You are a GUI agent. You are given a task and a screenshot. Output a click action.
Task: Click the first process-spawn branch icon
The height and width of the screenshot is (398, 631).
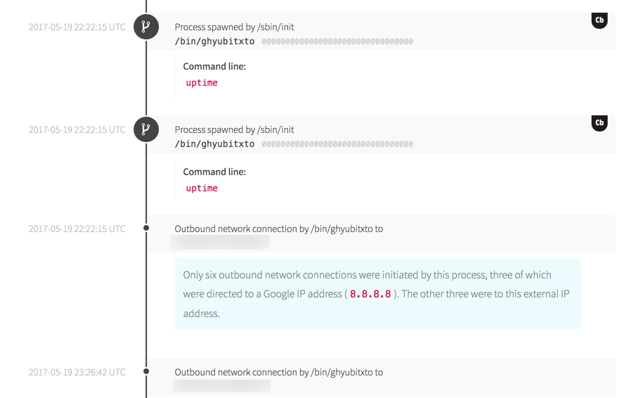(x=146, y=27)
